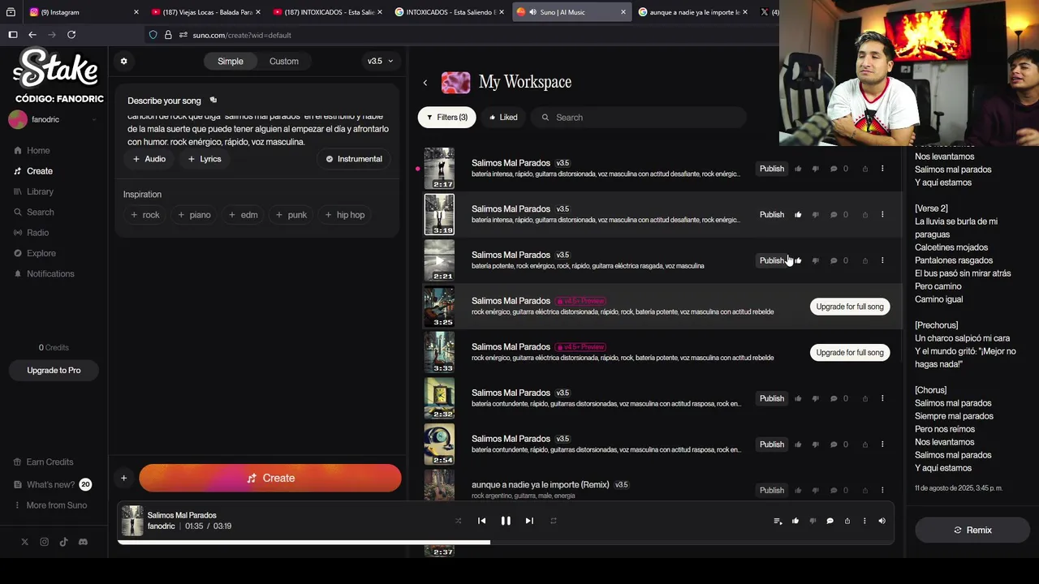Open the Library page
The height and width of the screenshot is (584, 1039).
point(33,191)
